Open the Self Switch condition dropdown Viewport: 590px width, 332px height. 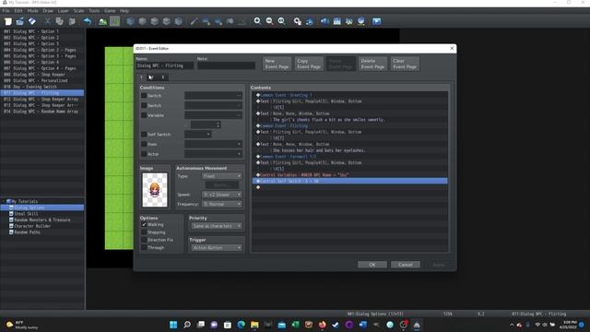[198, 135]
